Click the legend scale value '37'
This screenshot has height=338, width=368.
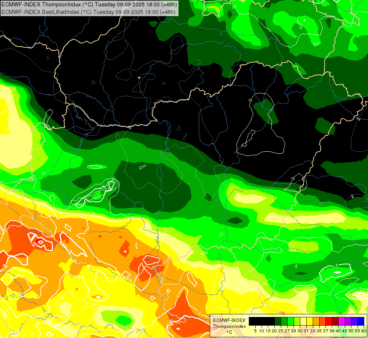(x=326, y=331)
